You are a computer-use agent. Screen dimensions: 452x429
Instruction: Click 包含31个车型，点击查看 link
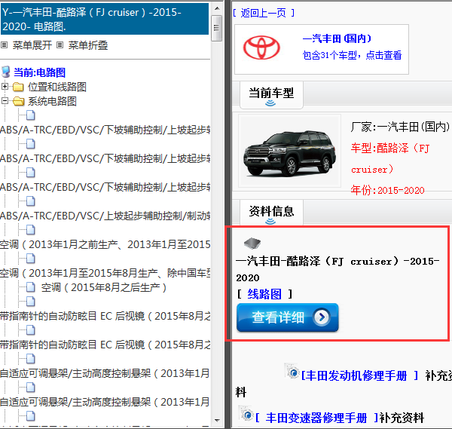(x=352, y=55)
